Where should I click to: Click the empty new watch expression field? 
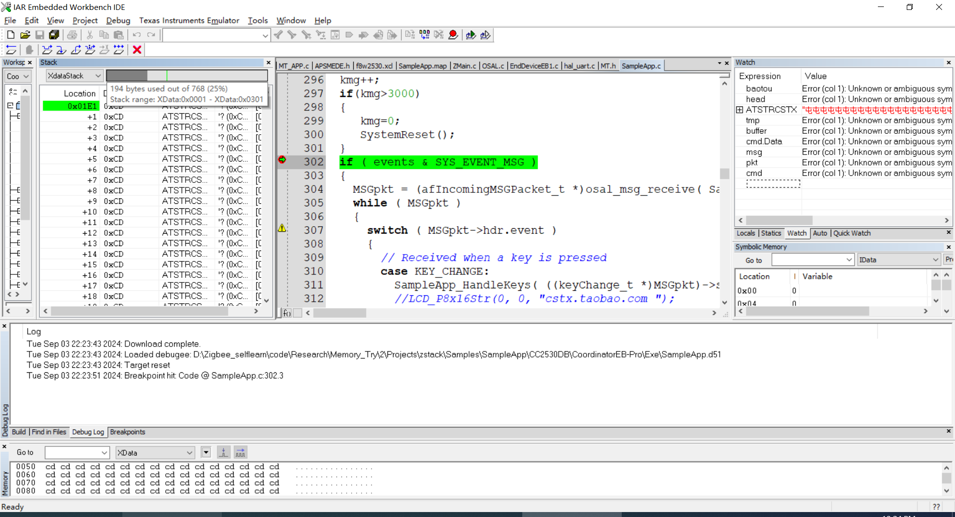coord(773,184)
